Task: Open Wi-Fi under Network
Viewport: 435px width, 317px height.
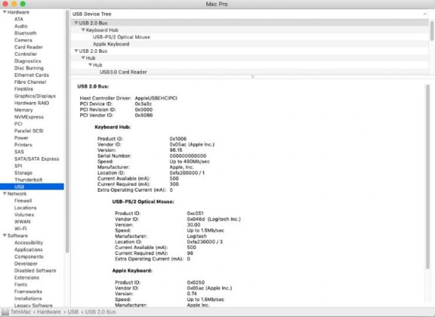Action: tap(20, 229)
